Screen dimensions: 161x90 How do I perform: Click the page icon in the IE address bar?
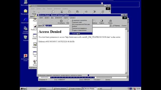click(x=44, y=25)
